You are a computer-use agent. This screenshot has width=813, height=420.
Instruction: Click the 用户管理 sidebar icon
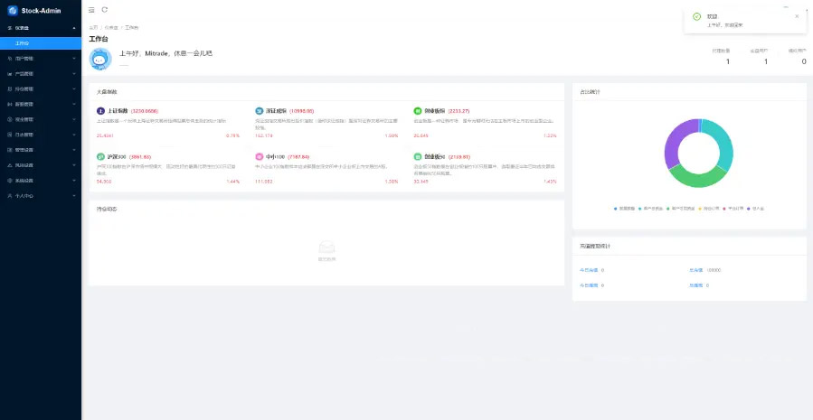coord(10,59)
